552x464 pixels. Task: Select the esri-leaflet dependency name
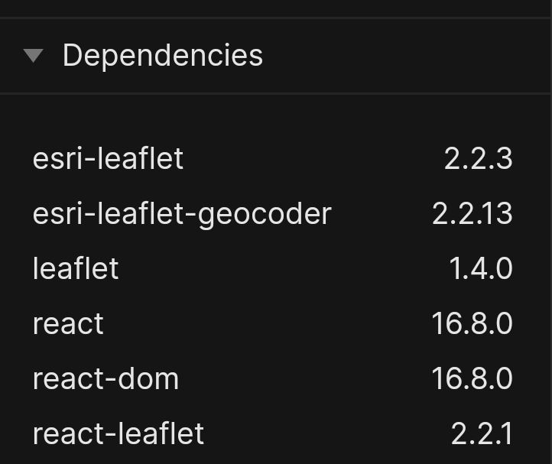pos(108,158)
